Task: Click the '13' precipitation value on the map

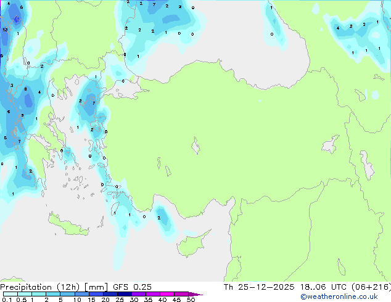Action: [x=5, y=30]
